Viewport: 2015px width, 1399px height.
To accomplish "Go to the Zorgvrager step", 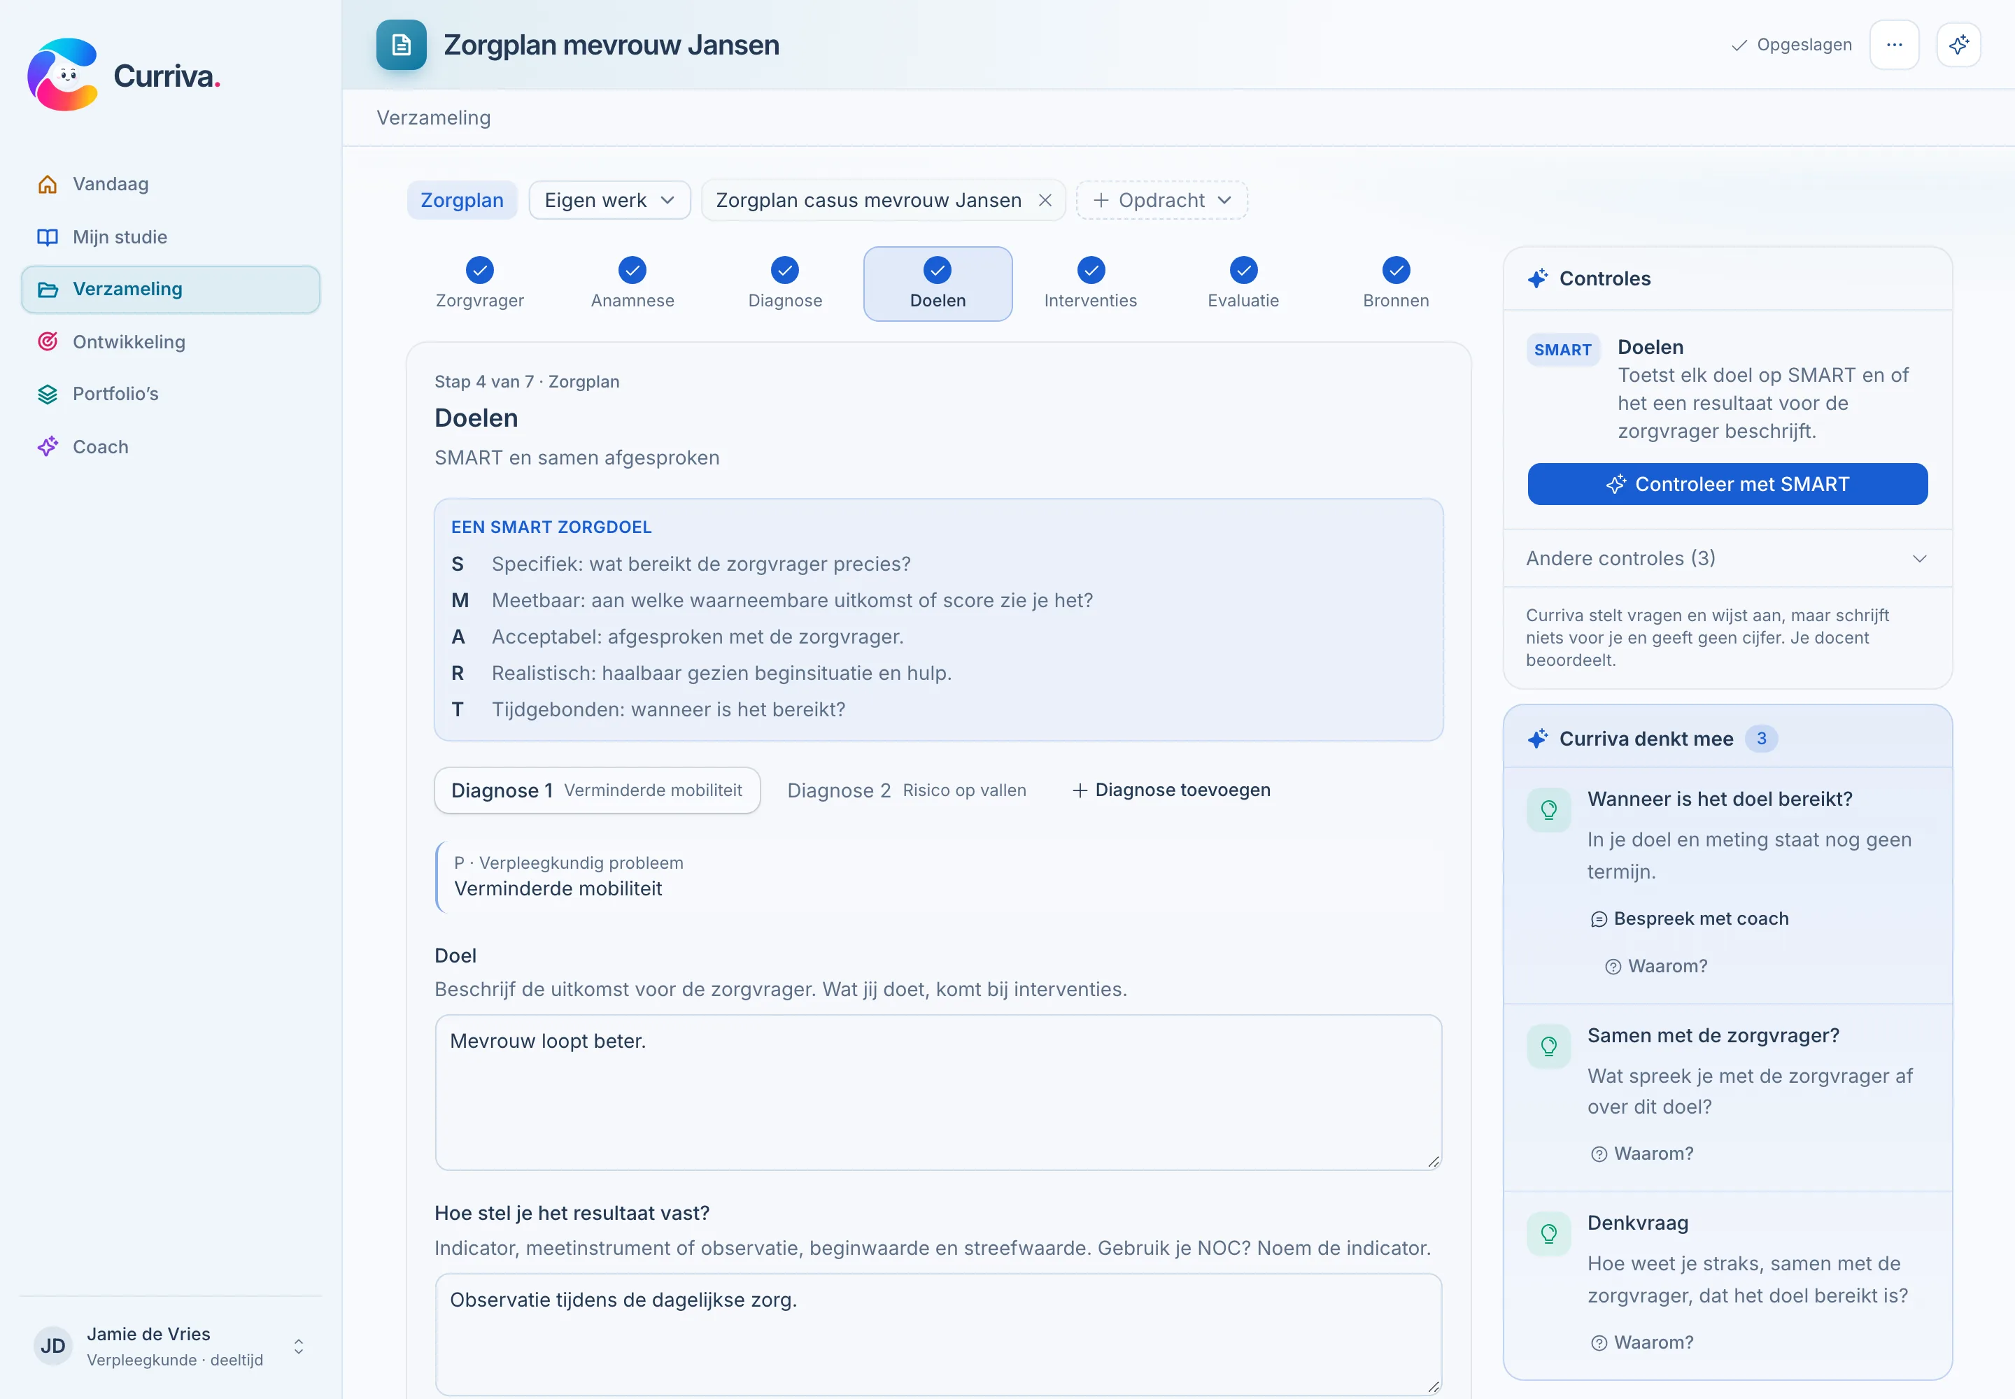I will [480, 284].
